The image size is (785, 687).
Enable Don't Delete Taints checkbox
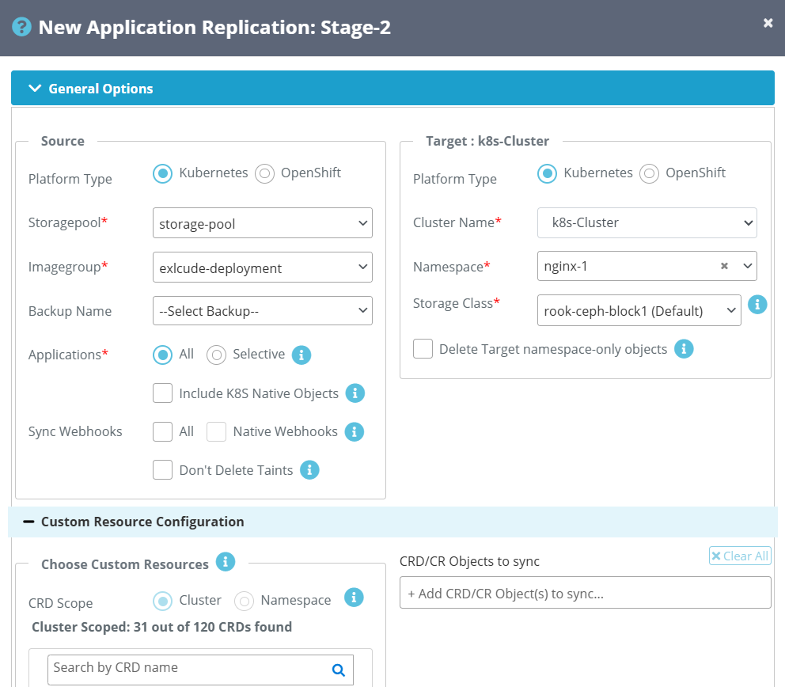pyautogui.click(x=163, y=470)
